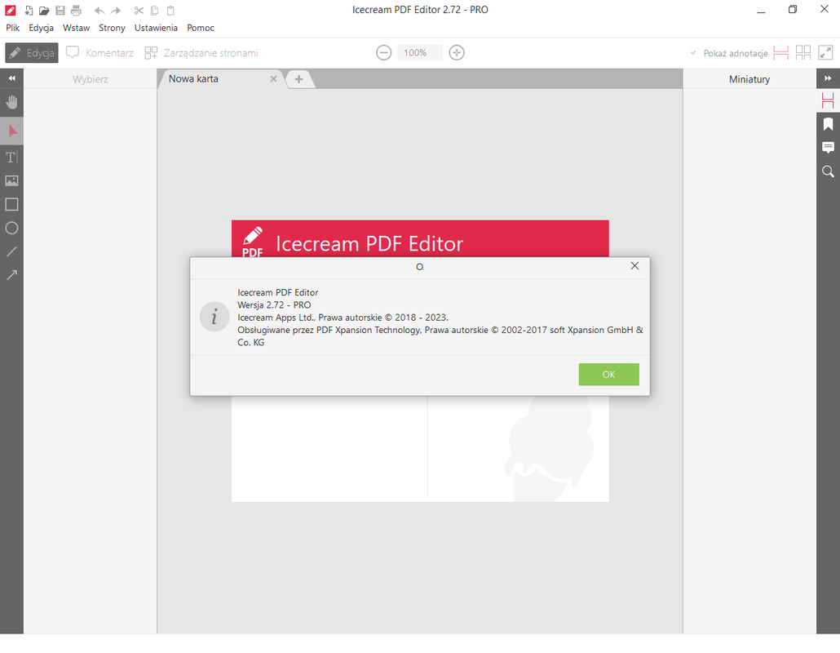Open the Plik menu
Viewport: 840px width, 653px height.
[13, 28]
